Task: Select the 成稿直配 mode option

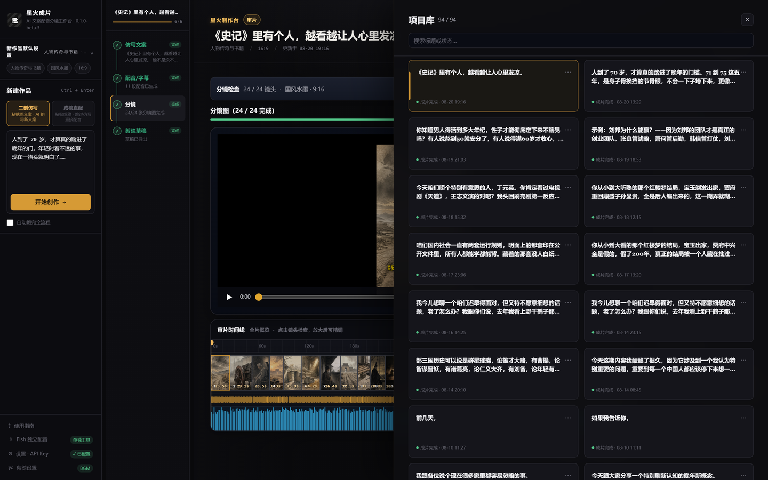Action: coord(73,114)
